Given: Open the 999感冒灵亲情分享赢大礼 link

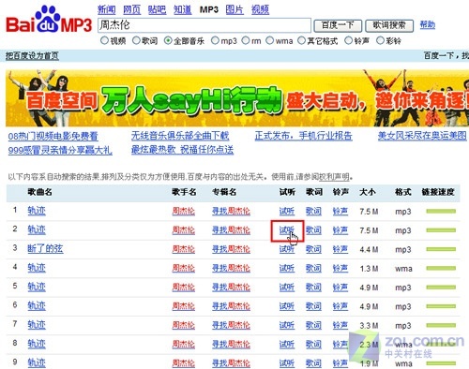Looking at the screenshot, I should coord(60,151).
